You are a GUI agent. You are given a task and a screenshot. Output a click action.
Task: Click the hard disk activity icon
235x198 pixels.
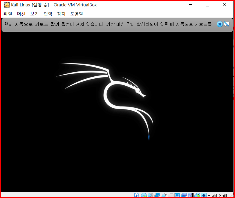pos(137,195)
